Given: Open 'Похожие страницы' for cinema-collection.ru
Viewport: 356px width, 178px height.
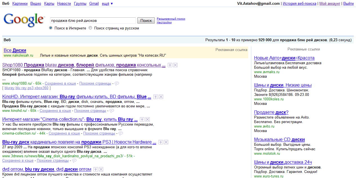Looking at the screenshot, I should tap(99, 133).
